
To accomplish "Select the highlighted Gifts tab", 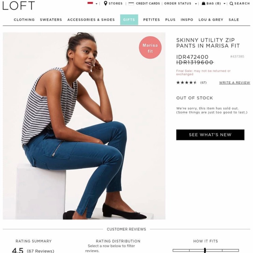I will [129, 20].
